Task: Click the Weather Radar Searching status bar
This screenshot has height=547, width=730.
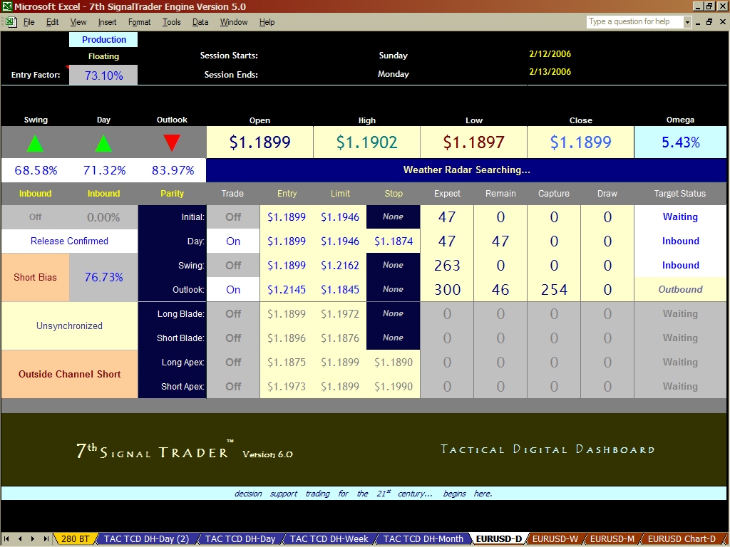Action: tap(466, 170)
